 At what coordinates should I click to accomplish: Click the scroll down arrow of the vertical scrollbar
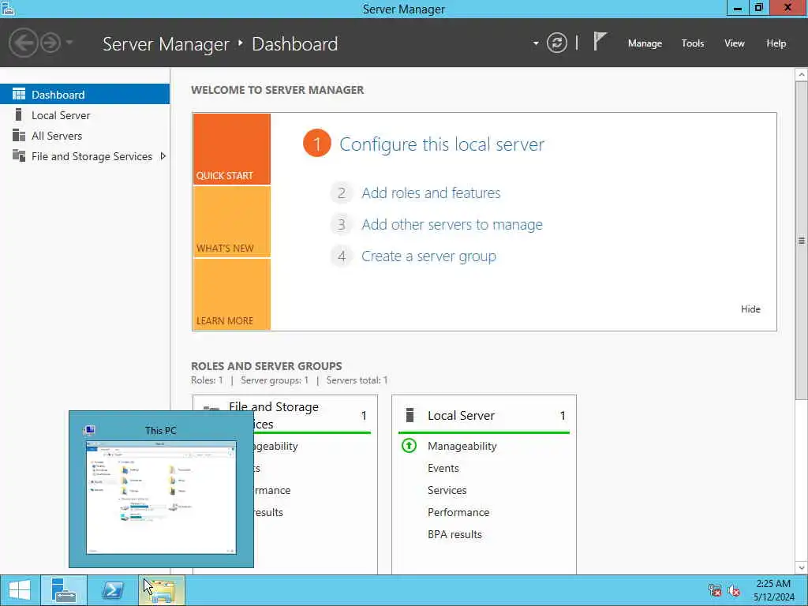[x=802, y=568]
